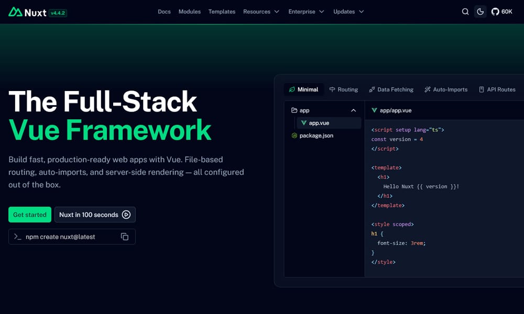The width and height of the screenshot is (524, 314).
Task: Switch to the Auto-Imports tab
Action: click(446, 89)
